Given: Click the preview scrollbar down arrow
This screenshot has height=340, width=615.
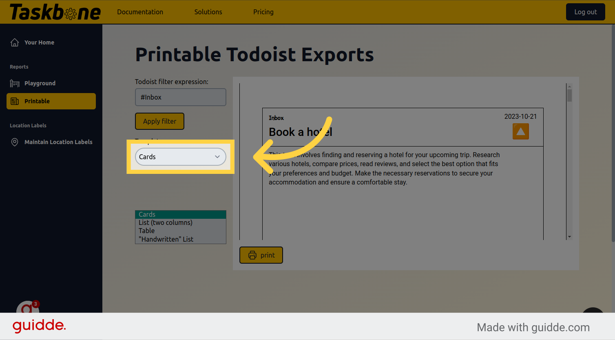Looking at the screenshot, I should pyautogui.click(x=569, y=237).
